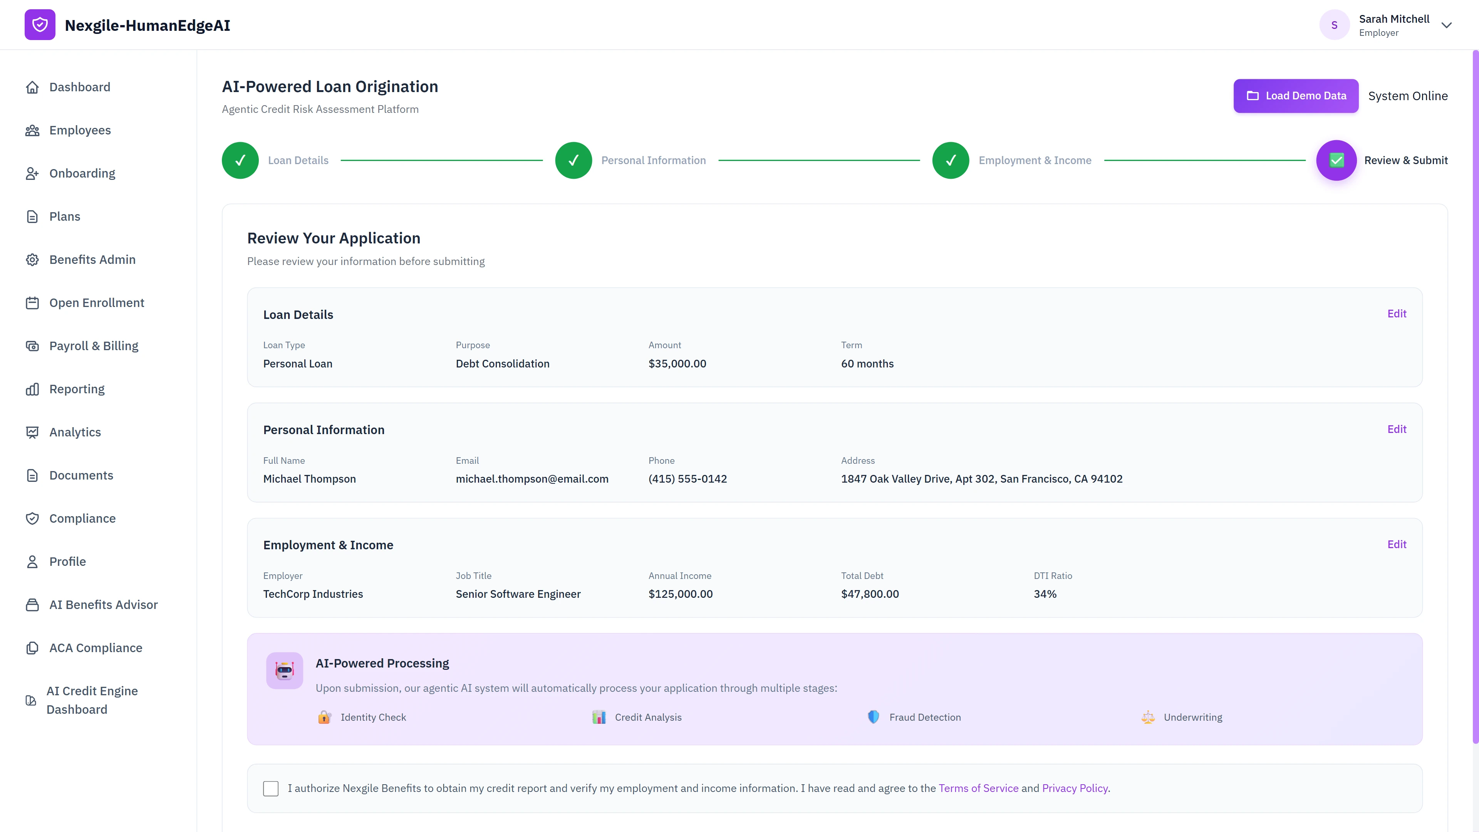Check the credit report authorization checkbox
The height and width of the screenshot is (832, 1479).
[270, 788]
